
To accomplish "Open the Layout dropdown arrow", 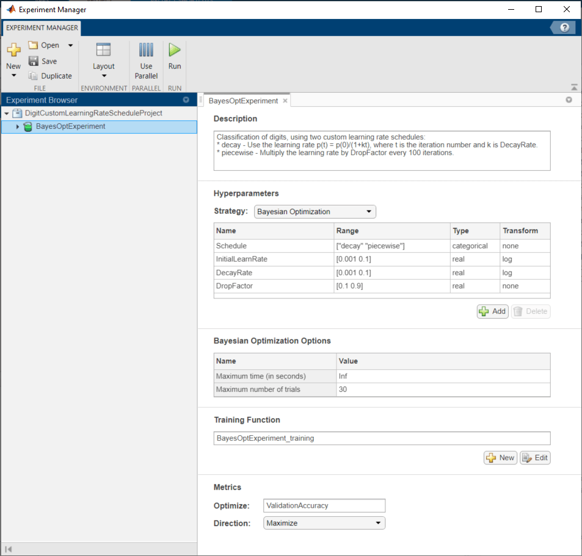I will pyautogui.click(x=104, y=76).
